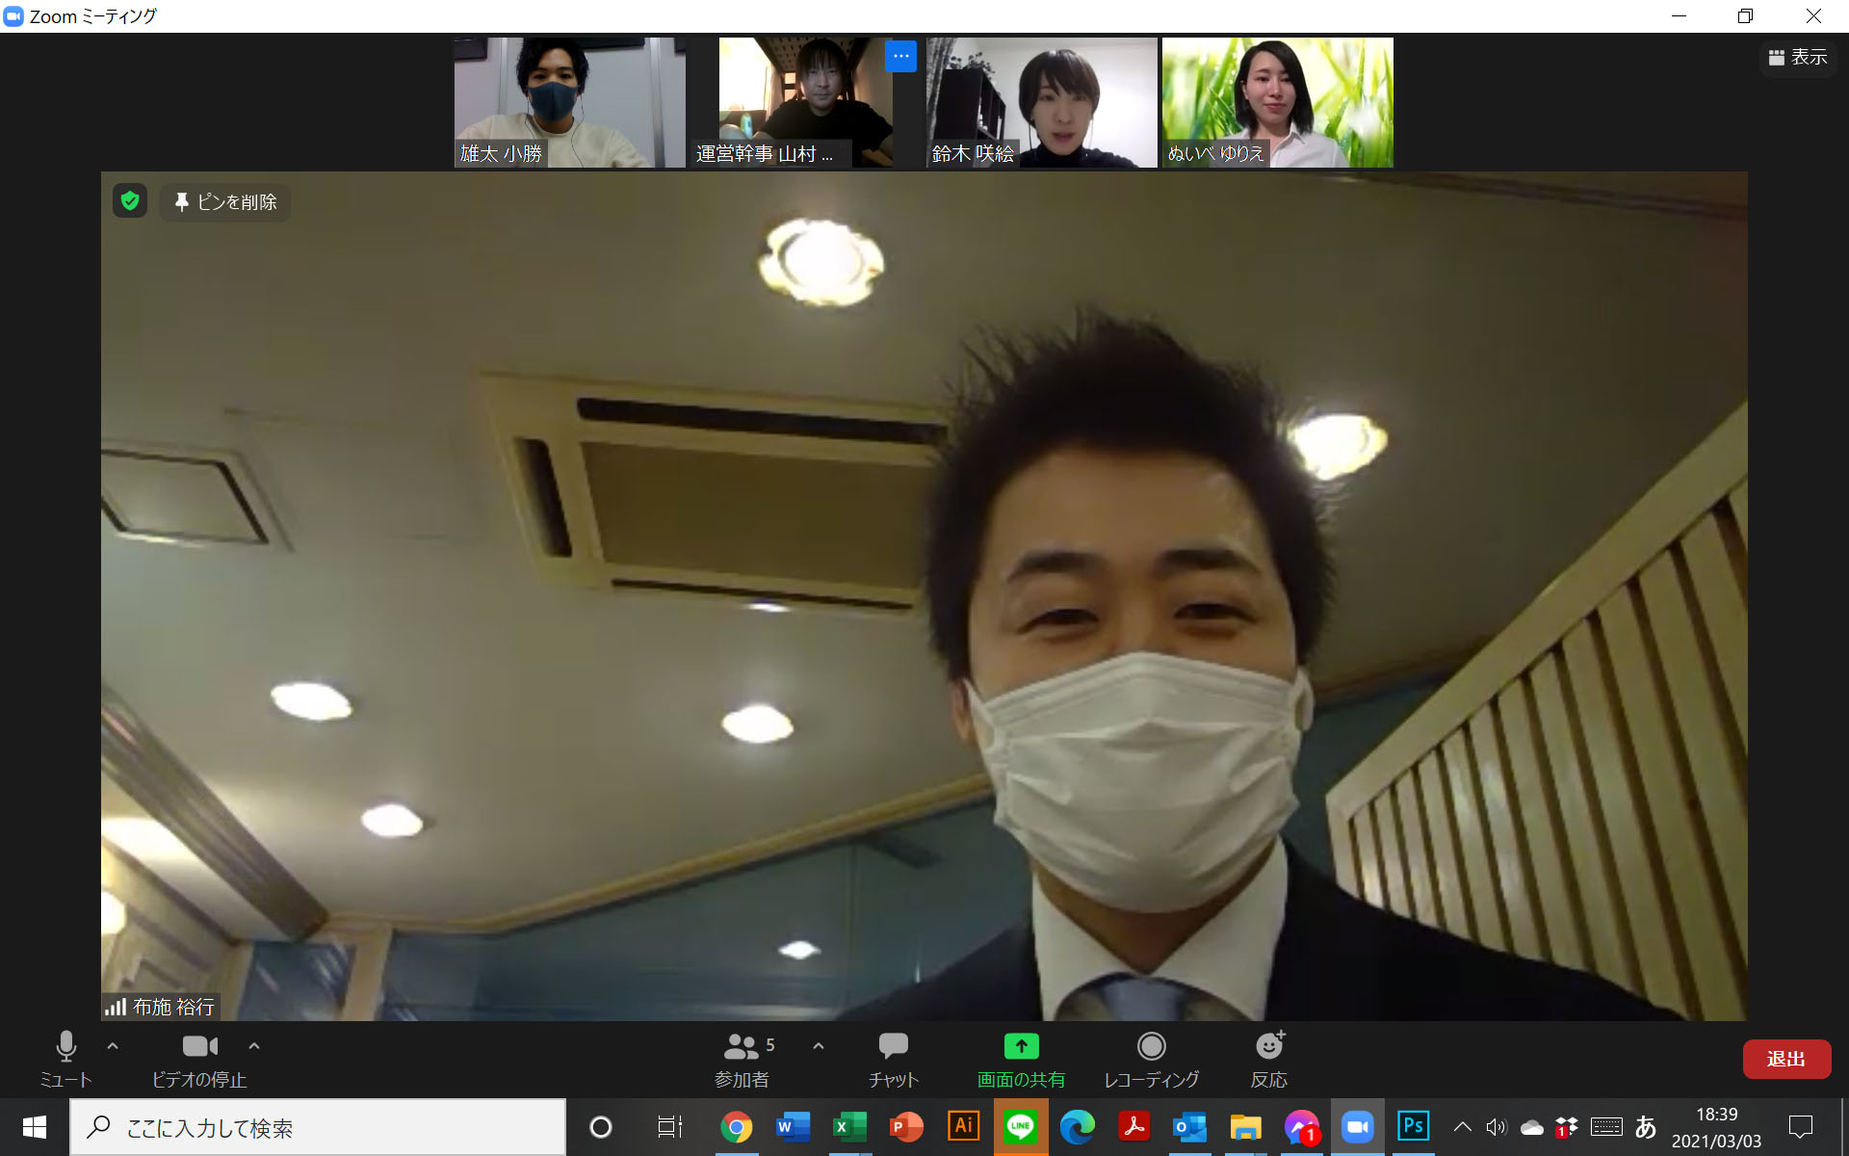This screenshot has width=1849, height=1156.
Task: Click the green Share Screen icon
Action: click(1021, 1047)
